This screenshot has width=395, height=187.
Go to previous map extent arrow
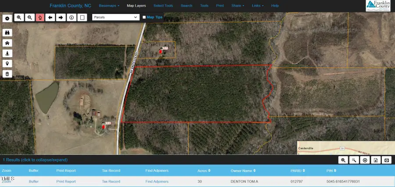click(x=50, y=17)
